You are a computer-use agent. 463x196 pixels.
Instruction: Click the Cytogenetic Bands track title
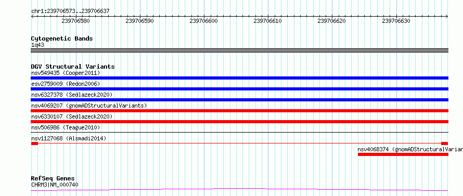click(62, 38)
